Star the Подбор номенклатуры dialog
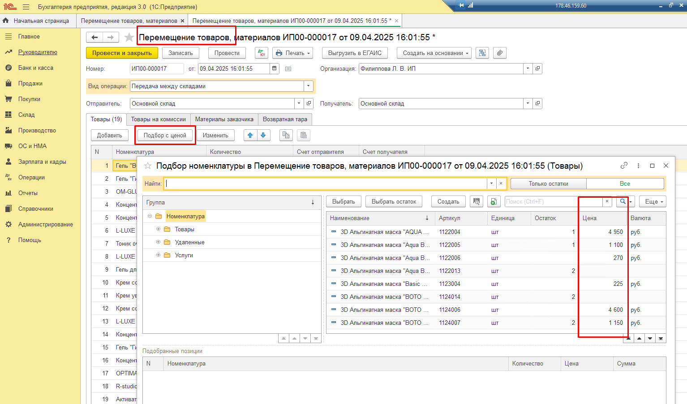Screen dimensions: 687x404 coord(147,166)
